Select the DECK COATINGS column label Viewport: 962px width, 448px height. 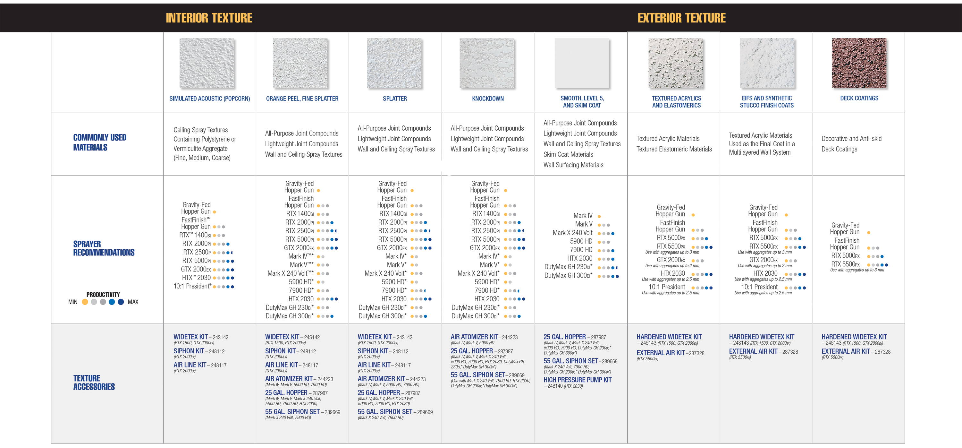(x=859, y=98)
